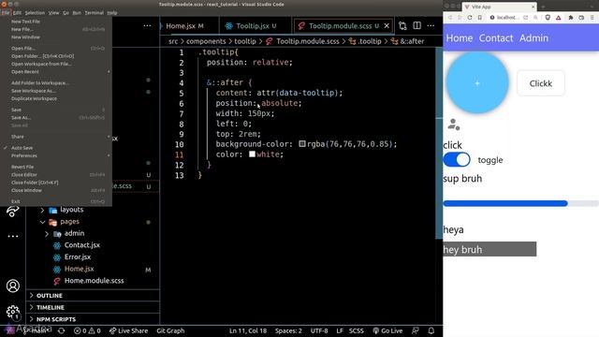Split the editor to the right
Image resolution: width=599 pixels, height=337 pixels.
click(x=416, y=25)
